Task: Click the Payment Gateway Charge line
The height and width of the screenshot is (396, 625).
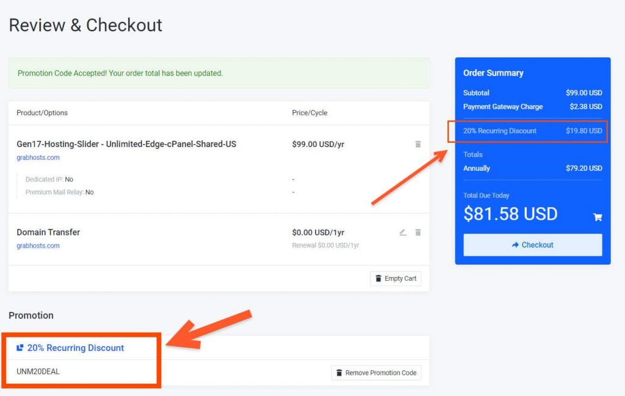Action: tap(503, 107)
